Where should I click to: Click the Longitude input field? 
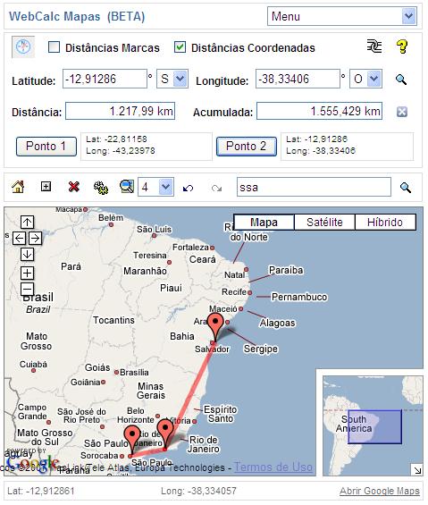click(298, 79)
